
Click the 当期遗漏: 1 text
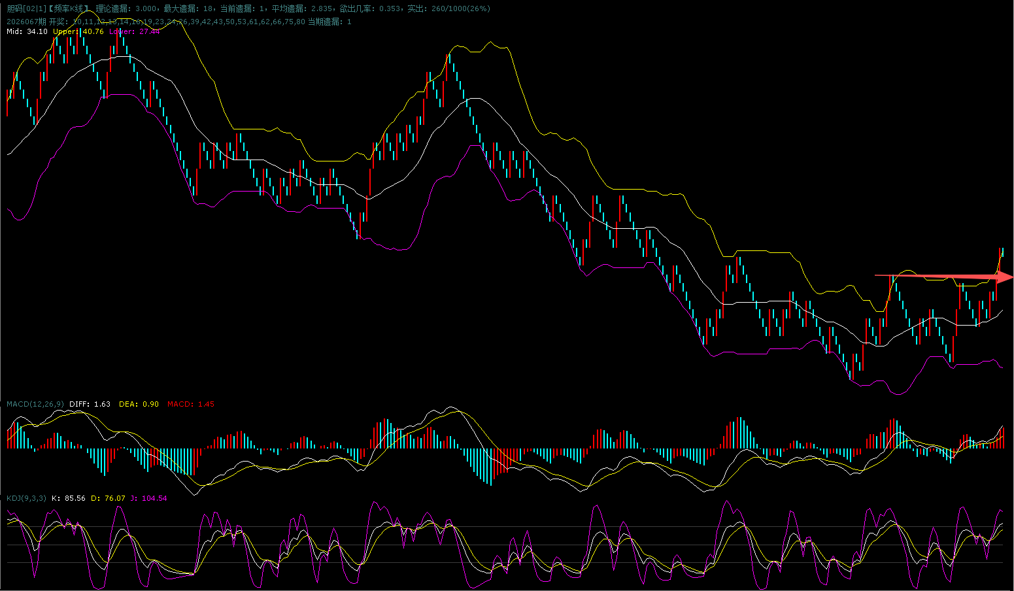pyautogui.click(x=330, y=22)
